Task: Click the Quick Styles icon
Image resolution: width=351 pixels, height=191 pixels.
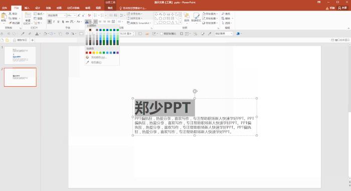Action: pyautogui.click(x=196, y=16)
